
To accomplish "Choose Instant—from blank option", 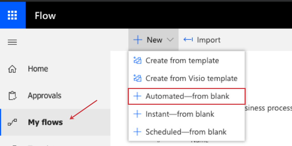I will 180,114.
